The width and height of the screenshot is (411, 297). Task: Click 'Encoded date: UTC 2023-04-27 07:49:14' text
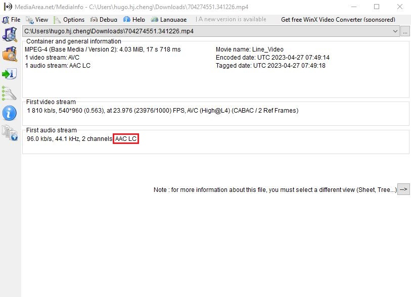click(272, 58)
